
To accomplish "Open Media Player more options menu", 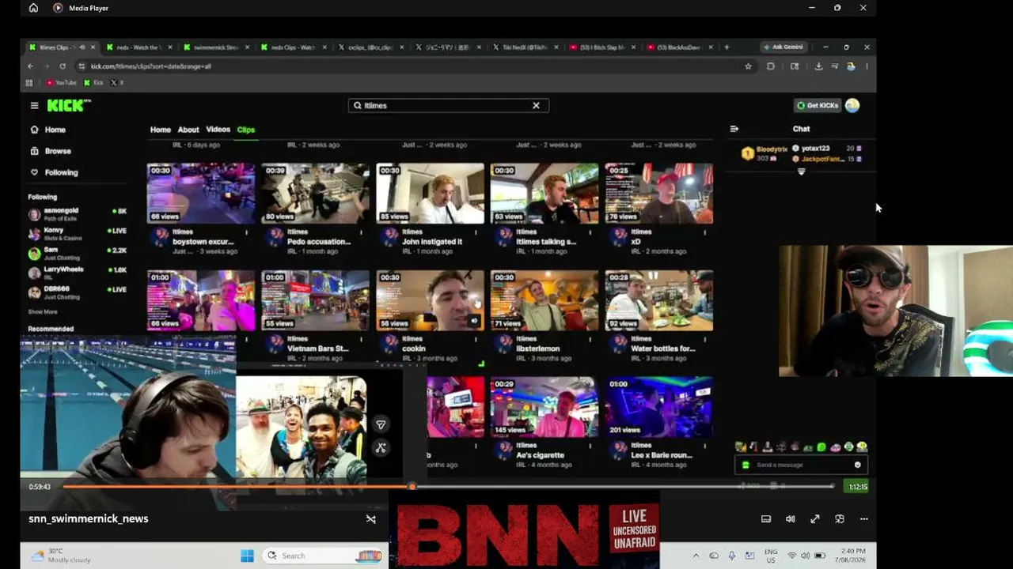I will tap(863, 519).
